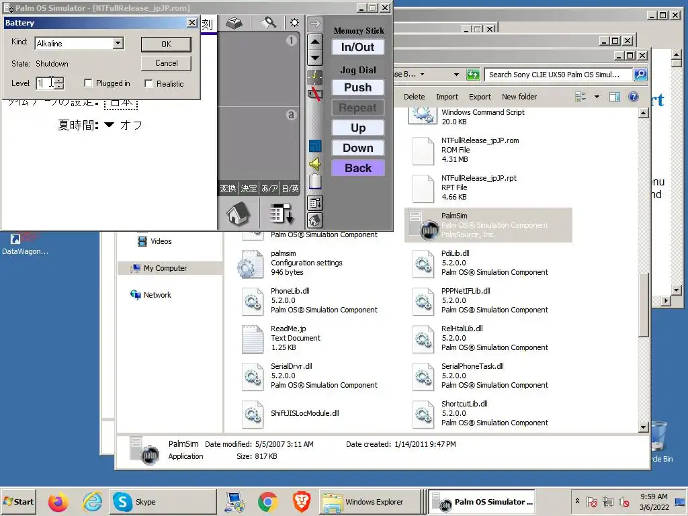Click the green refresh icon in Explorer
This screenshot has height=516, width=688.
click(472, 74)
